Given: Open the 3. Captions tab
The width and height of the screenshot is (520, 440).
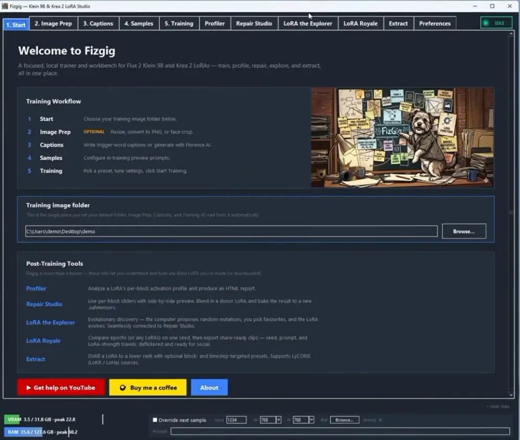Looking at the screenshot, I should click(98, 23).
